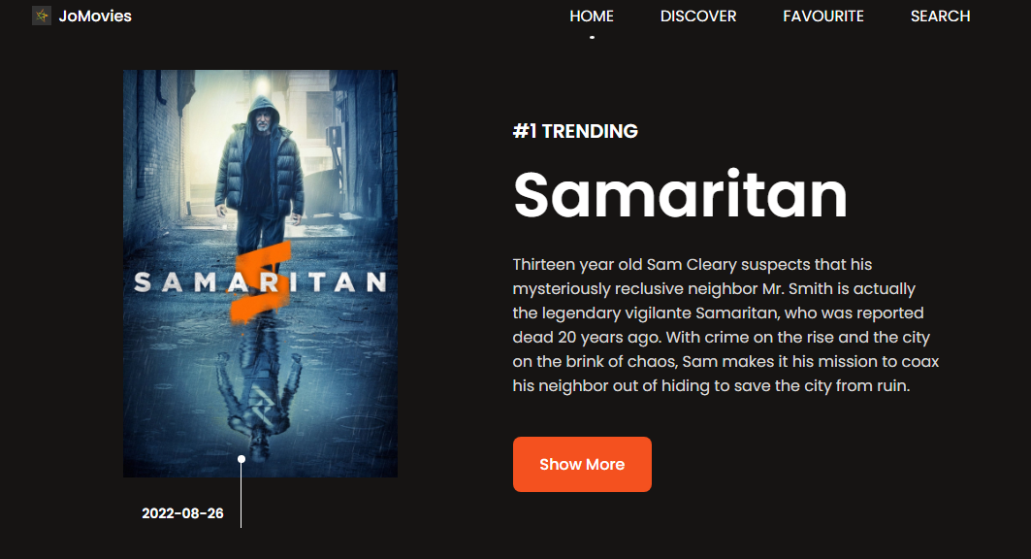Click the vertical timeline line beside the date

[242, 495]
